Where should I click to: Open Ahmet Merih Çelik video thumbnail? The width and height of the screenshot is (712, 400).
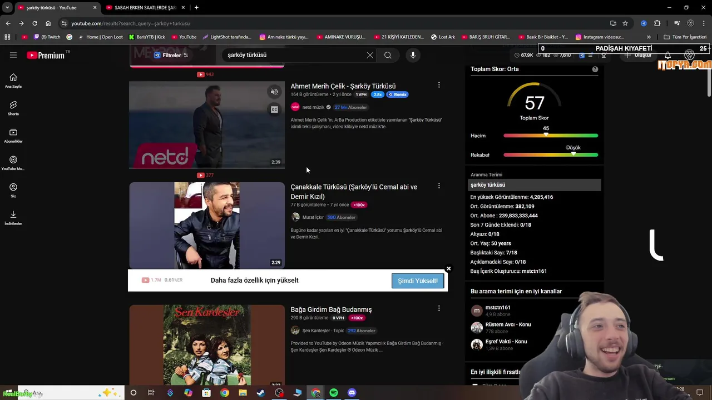(207, 125)
